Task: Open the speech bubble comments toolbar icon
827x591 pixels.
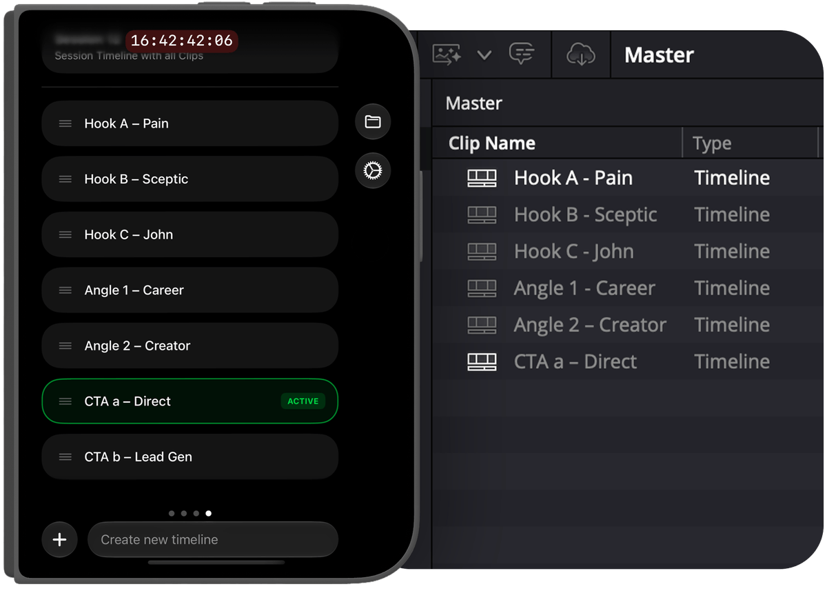Action: point(522,54)
